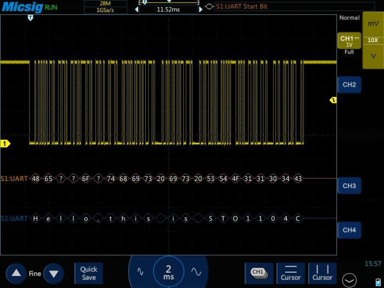Toggle the CH4 channel on
The image size is (384, 288).
click(349, 230)
